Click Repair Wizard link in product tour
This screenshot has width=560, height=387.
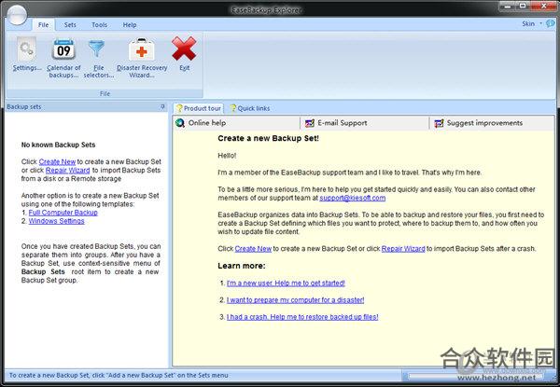[x=403, y=249]
